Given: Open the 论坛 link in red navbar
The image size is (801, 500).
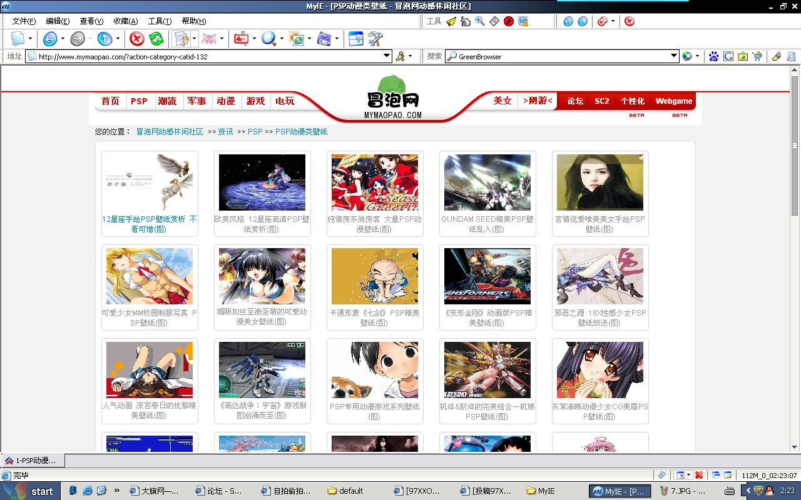Looking at the screenshot, I should (x=575, y=101).
